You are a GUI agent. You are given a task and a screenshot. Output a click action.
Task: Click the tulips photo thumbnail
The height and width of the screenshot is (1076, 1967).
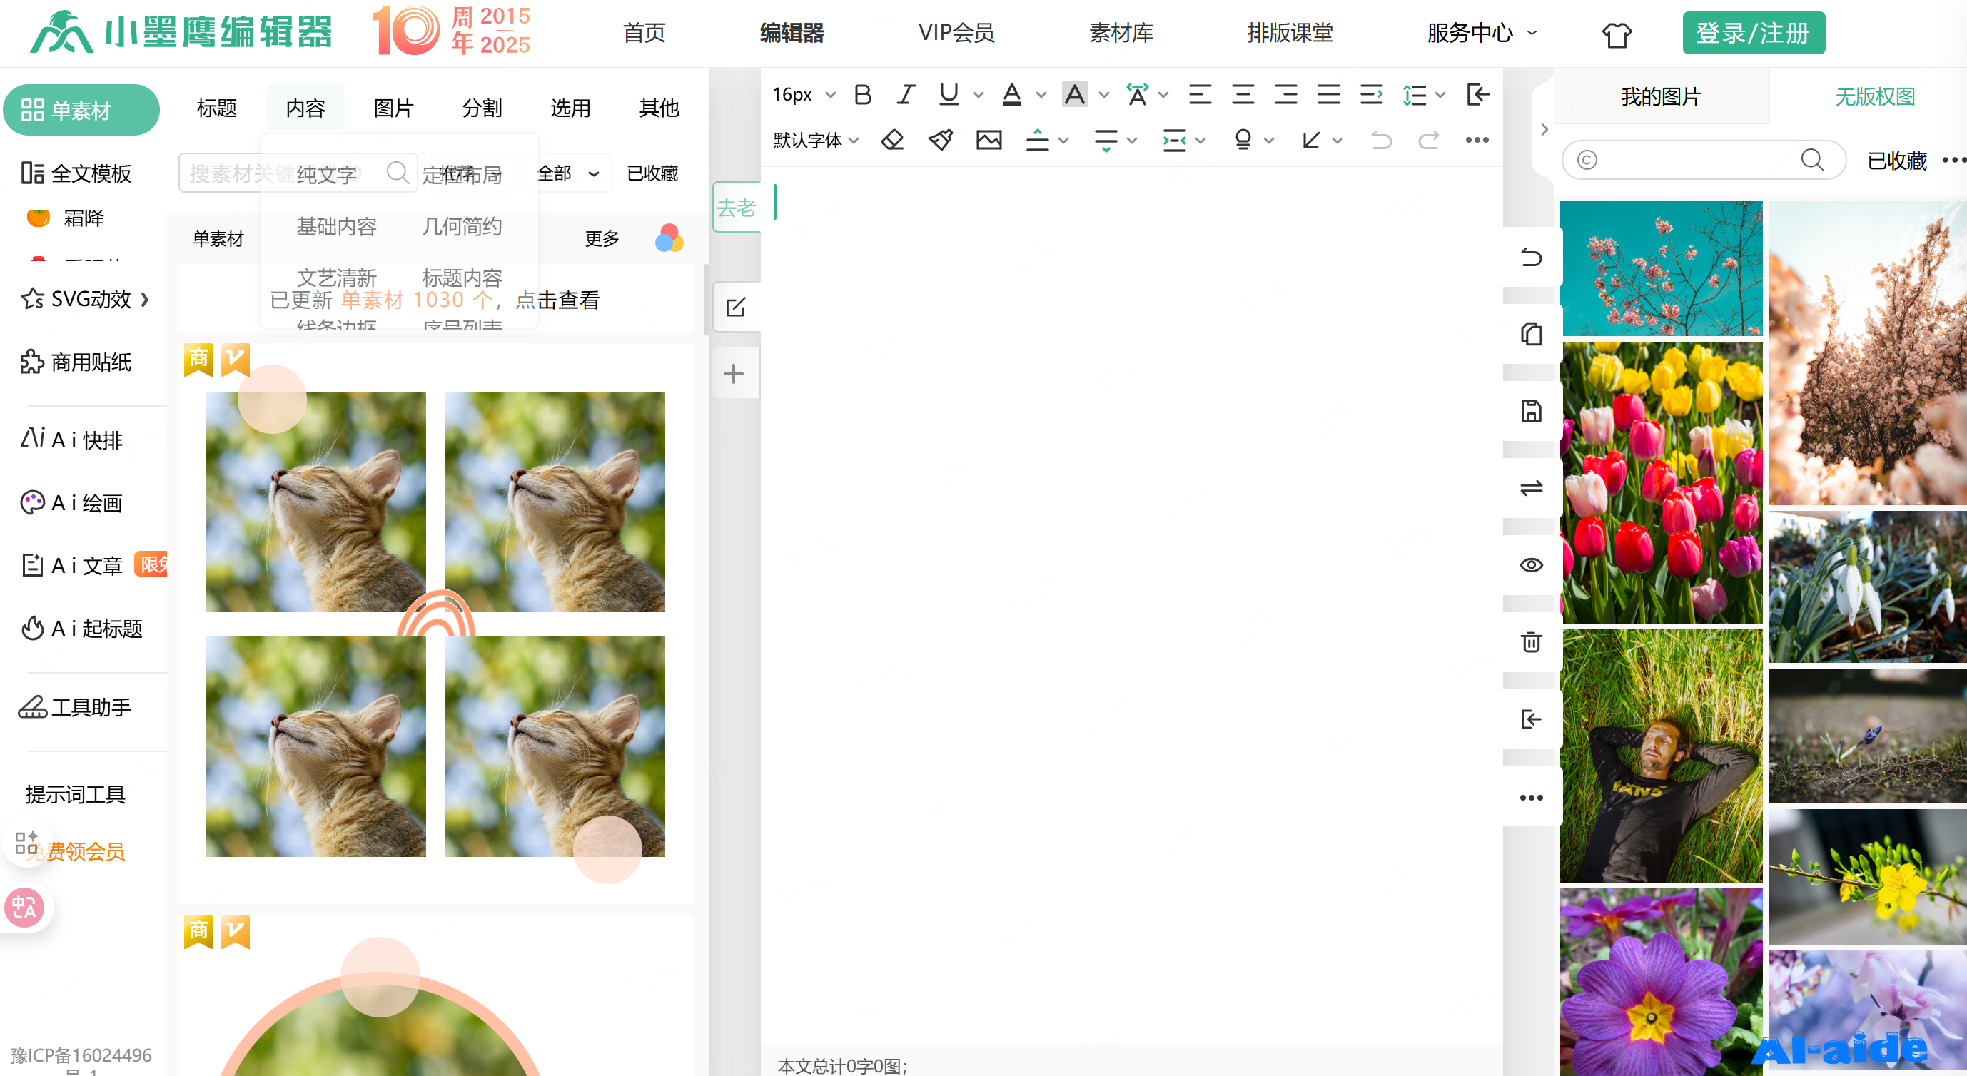[x=1661, y=482]
